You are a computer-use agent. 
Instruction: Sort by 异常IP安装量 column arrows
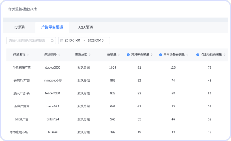coord(152,55)
